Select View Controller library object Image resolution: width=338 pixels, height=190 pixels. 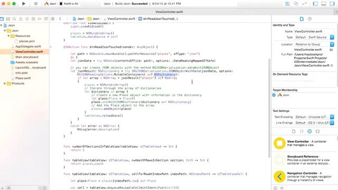coord(304,143)
